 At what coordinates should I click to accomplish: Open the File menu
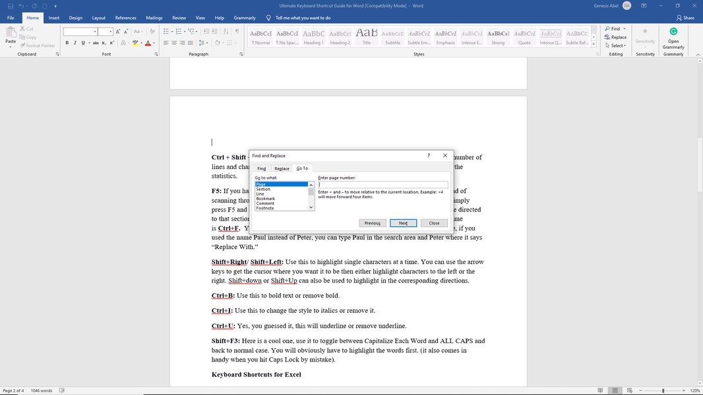click(x=11, y=18)
